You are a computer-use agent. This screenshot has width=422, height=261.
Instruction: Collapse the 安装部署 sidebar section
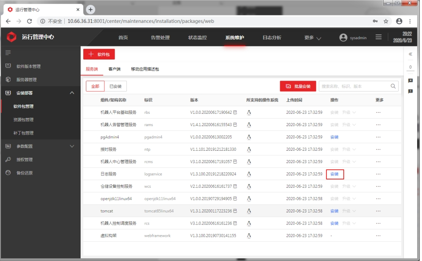pyautogui.click(x=72, y=93)
